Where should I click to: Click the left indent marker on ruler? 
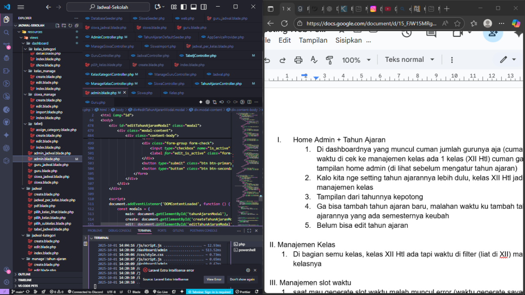point(316,78)
